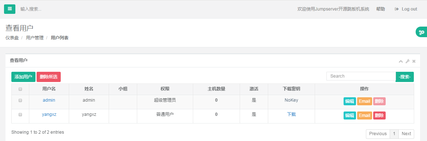427x141 pixels.
Task: Open the panel wrench options icon
Action: pos(407,61)
